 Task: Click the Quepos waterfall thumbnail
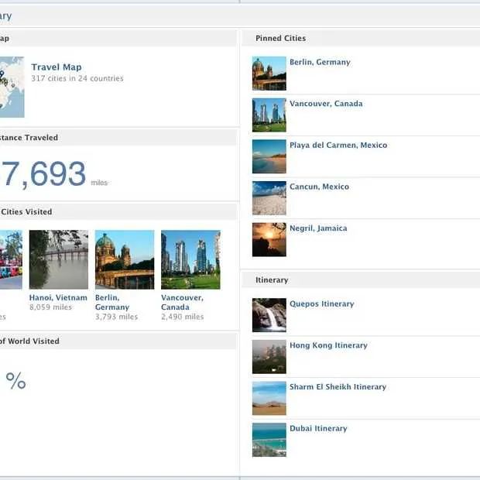pyautogui.click(x=269, y=315)
